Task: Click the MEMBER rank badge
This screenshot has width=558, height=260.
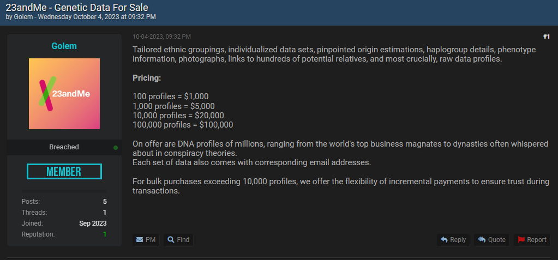Action: tap(64, 172)
